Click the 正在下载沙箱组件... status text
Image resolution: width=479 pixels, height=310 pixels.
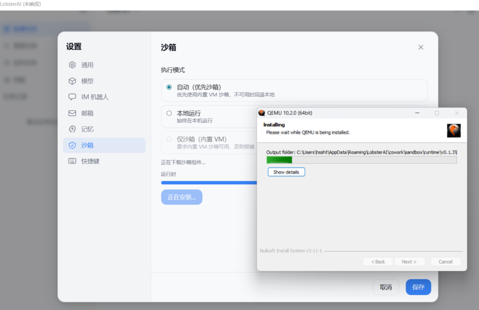coord(183,162)
